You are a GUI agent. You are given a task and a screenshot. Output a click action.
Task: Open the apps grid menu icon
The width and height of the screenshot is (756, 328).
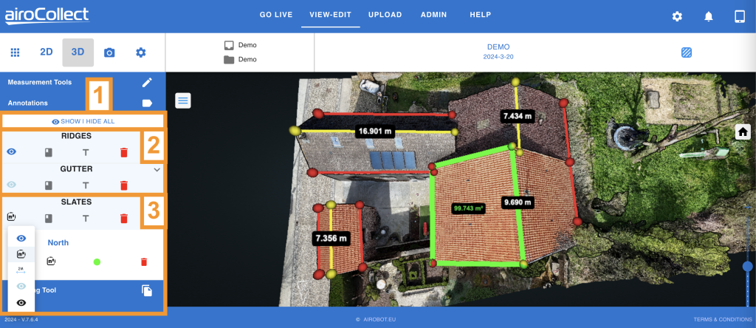pos(15,52)
